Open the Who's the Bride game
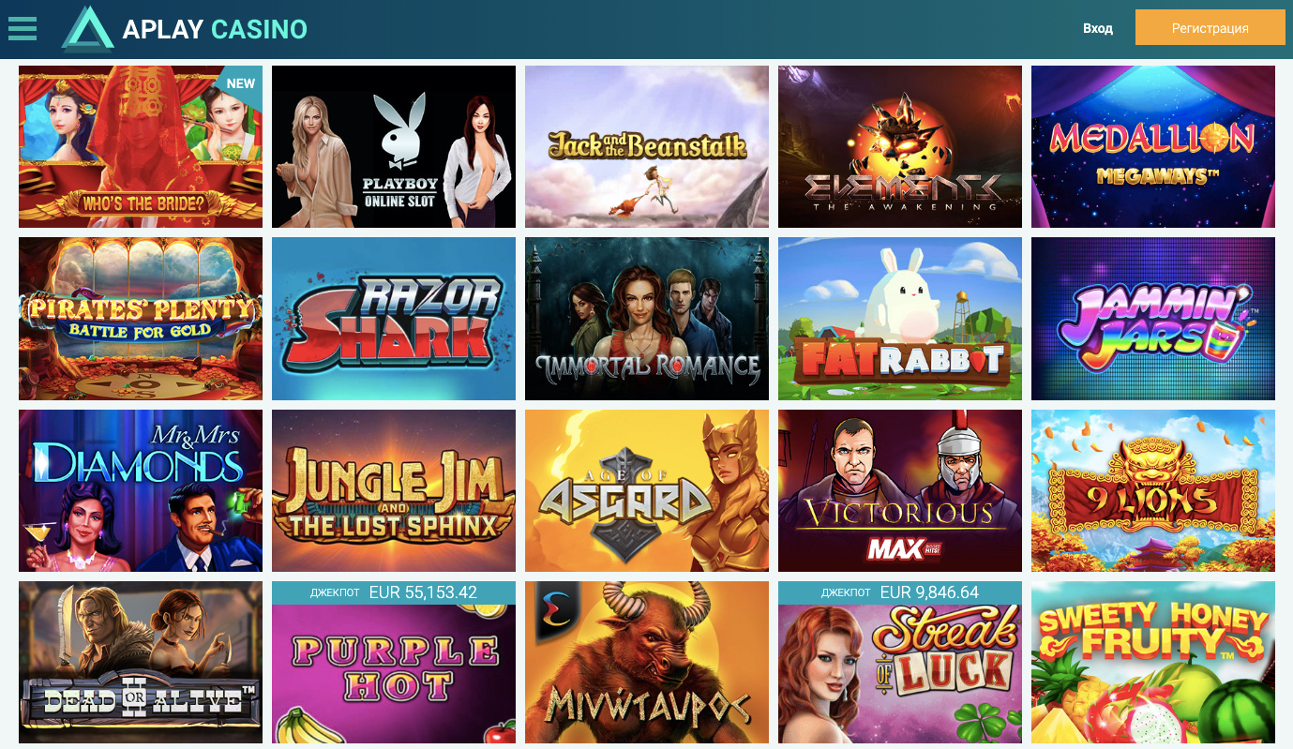Image resolution: width=1293 pixels, height=749 pixels. [x=141, y=146]
